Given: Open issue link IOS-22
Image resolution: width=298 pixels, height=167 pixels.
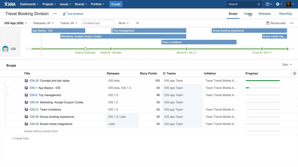Looking at the screenshot, I should (x=34, y=124).
